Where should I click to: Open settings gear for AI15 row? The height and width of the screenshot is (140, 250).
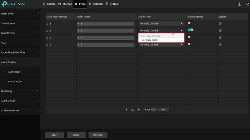click(x=220, y=38)
